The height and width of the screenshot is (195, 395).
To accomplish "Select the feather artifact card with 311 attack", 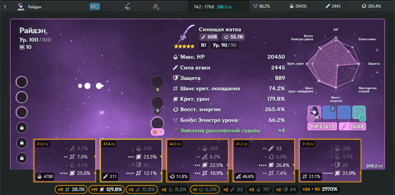I will coord(131,160).
